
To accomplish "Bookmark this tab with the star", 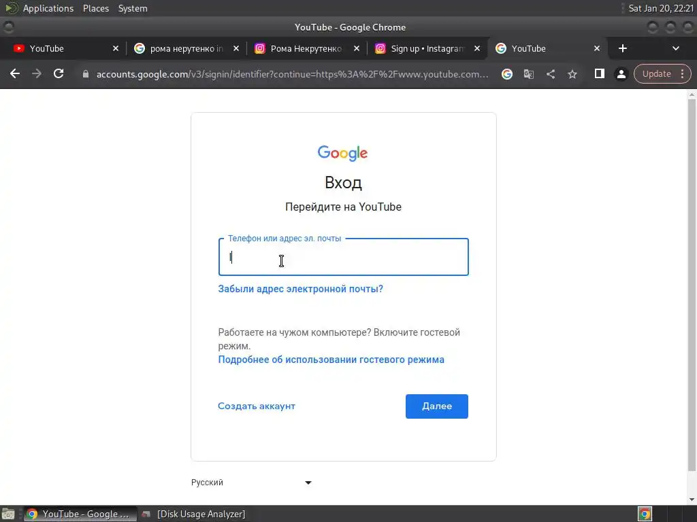I will click(572, 74).
